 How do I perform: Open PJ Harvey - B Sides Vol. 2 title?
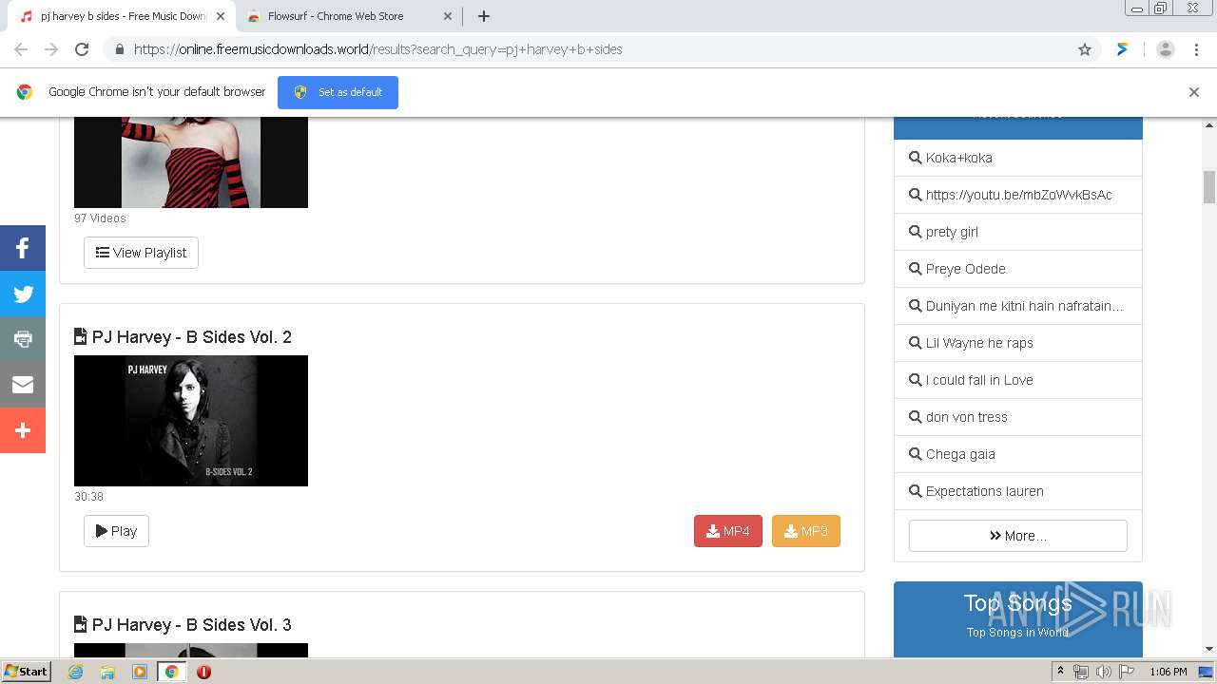pos(191,337)
